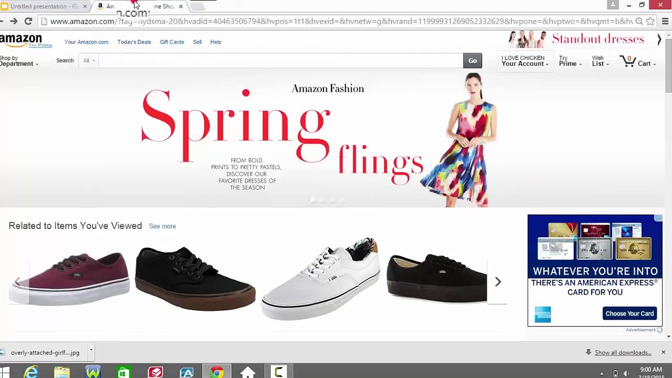
Task: Open the all-black Vans shoe thumbnail
Action: tap(437, 278)
